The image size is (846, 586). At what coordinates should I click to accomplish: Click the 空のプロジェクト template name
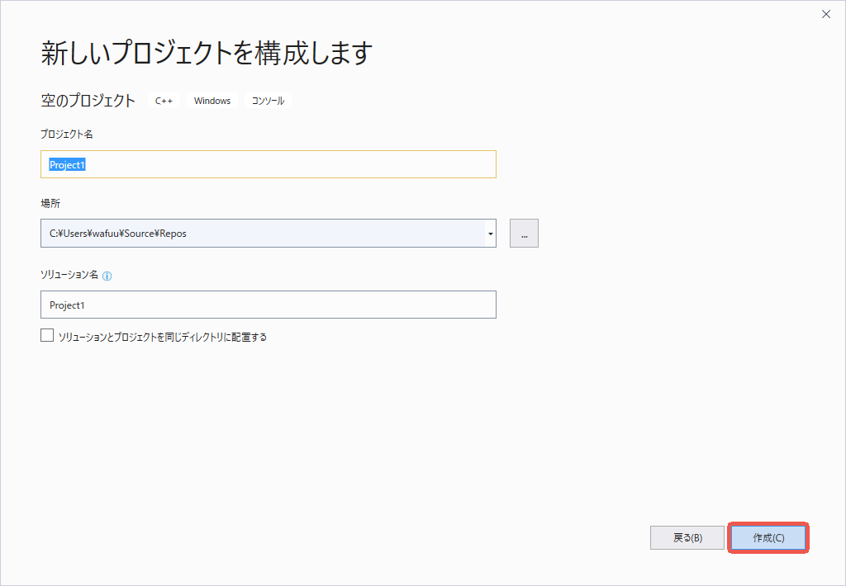pos(88,101)
